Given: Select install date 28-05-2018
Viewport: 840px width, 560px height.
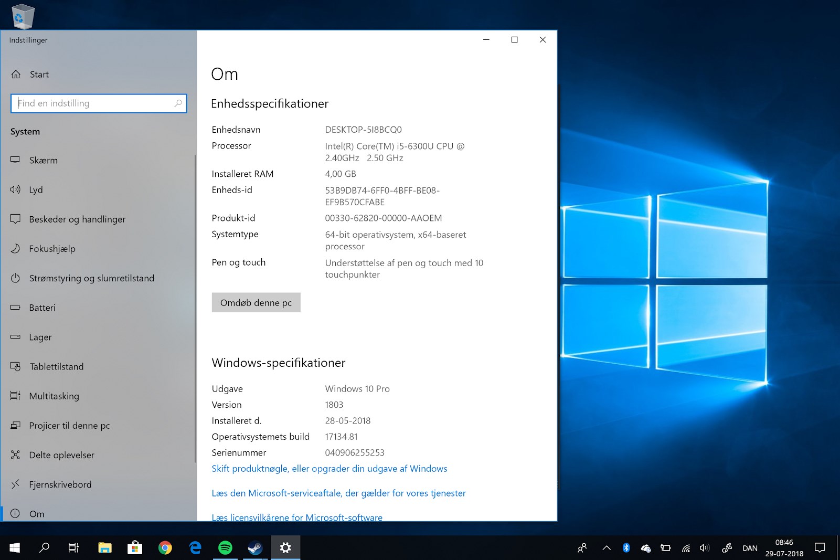Looking at the screenshot, I should coord(348,420).
